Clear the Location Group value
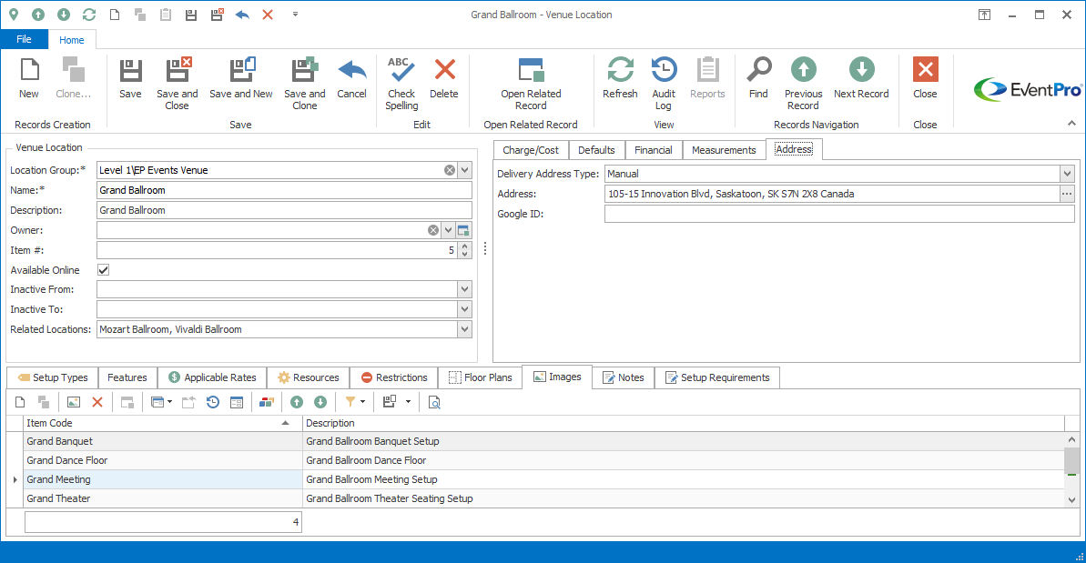 (450, 170)
